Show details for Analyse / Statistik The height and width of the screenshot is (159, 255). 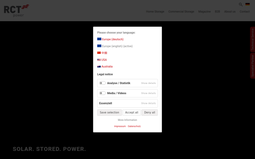click(x=148, y=83)
